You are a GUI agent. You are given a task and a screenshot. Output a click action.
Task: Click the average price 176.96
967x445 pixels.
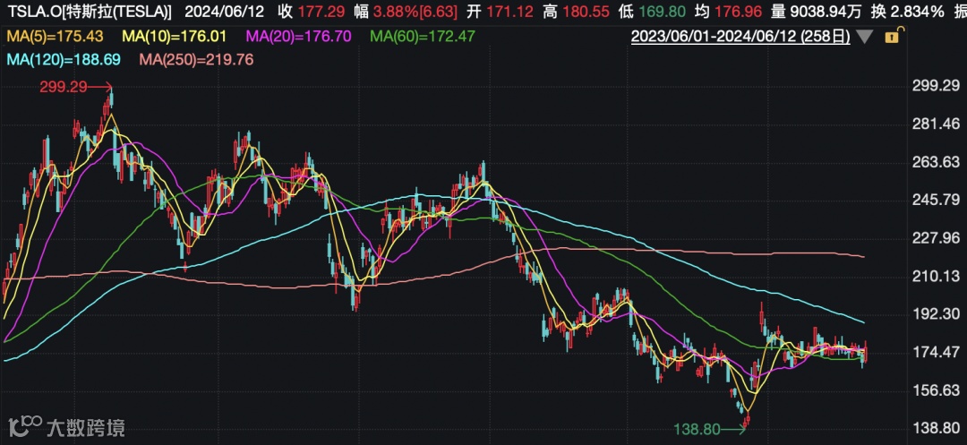tap(740, 11)
